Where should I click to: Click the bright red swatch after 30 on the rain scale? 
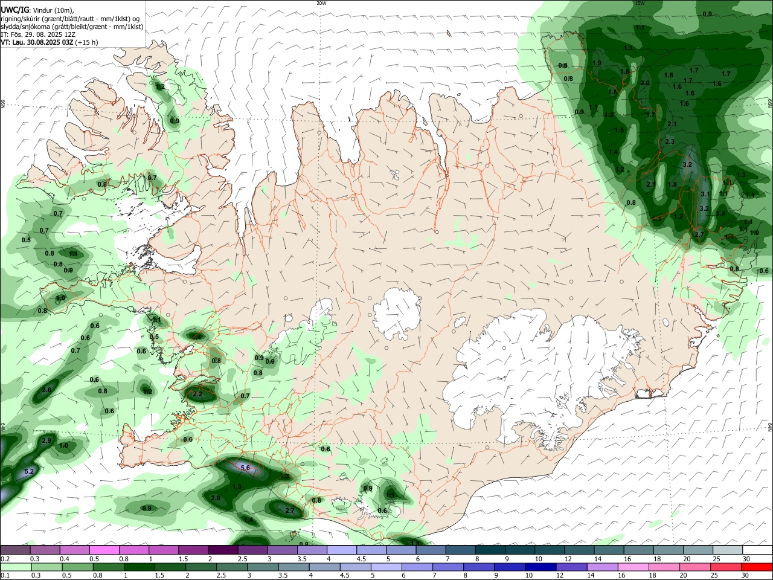[x=757, y=567]
